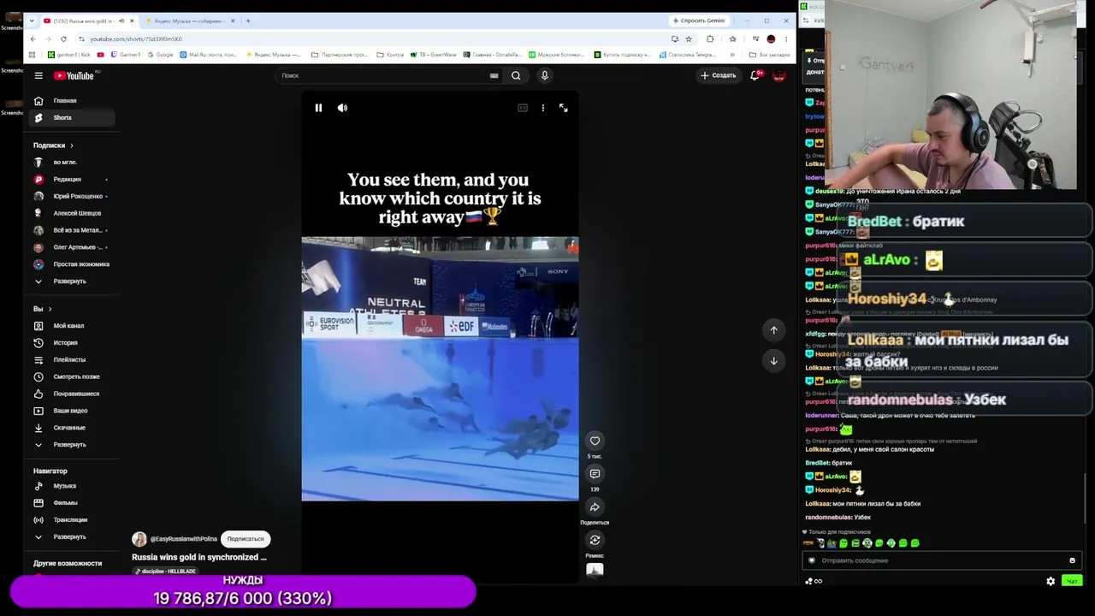Go to the previous Short with the up arrow
The width and height of the screenshot is (1095, 616).
pos(773,329)
